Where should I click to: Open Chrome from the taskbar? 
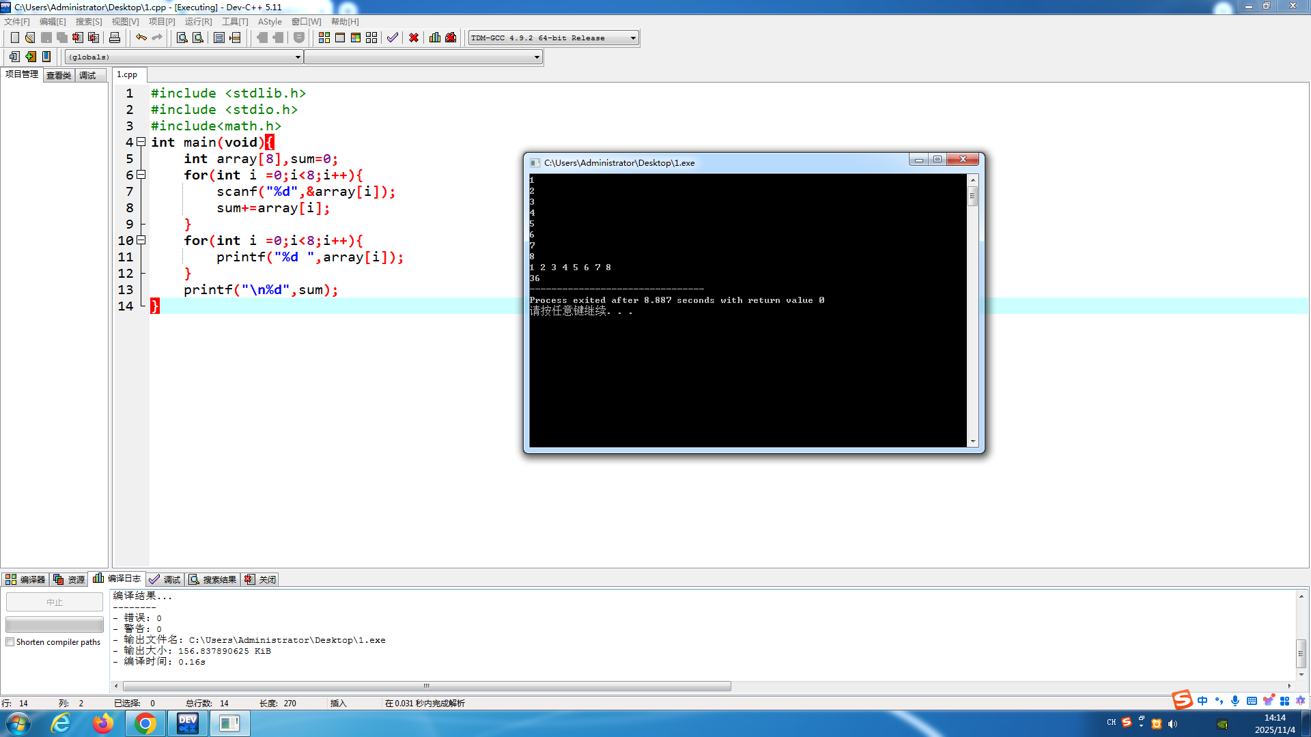coord(145,723)
